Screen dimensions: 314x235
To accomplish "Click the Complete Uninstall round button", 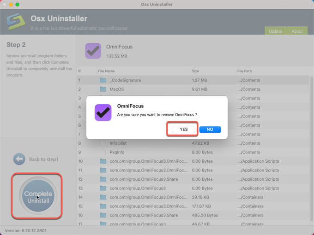I will coord(38,196).
